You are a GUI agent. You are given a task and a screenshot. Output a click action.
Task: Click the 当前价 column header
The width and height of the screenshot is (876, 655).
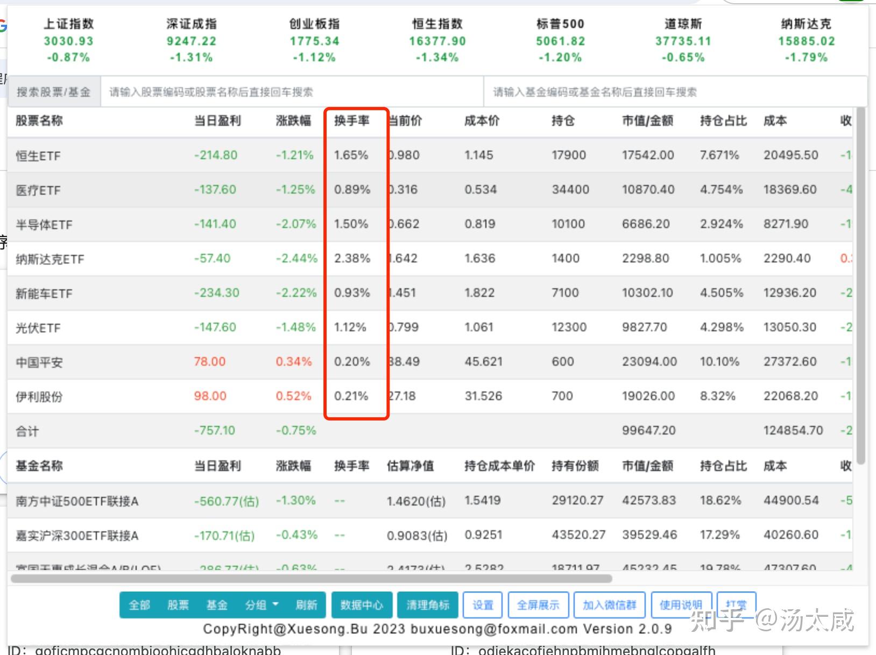click(405, 120)
